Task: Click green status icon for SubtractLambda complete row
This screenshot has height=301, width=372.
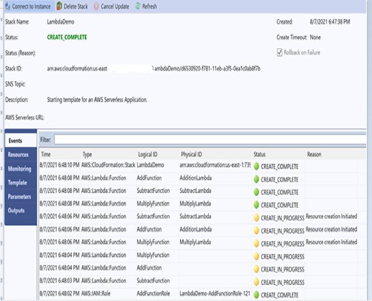Action: click(256, 192)
